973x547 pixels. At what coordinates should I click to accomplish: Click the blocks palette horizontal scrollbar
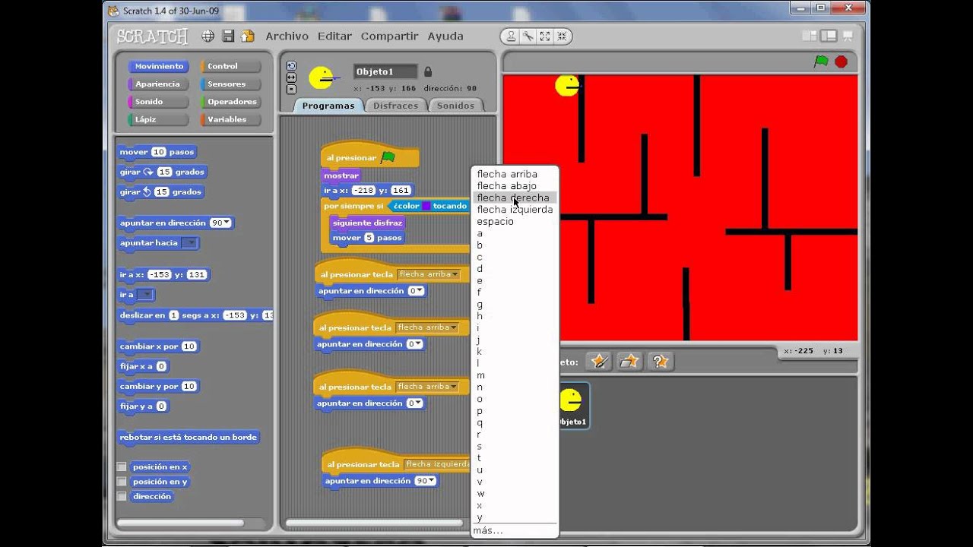(x=179, y=523)
